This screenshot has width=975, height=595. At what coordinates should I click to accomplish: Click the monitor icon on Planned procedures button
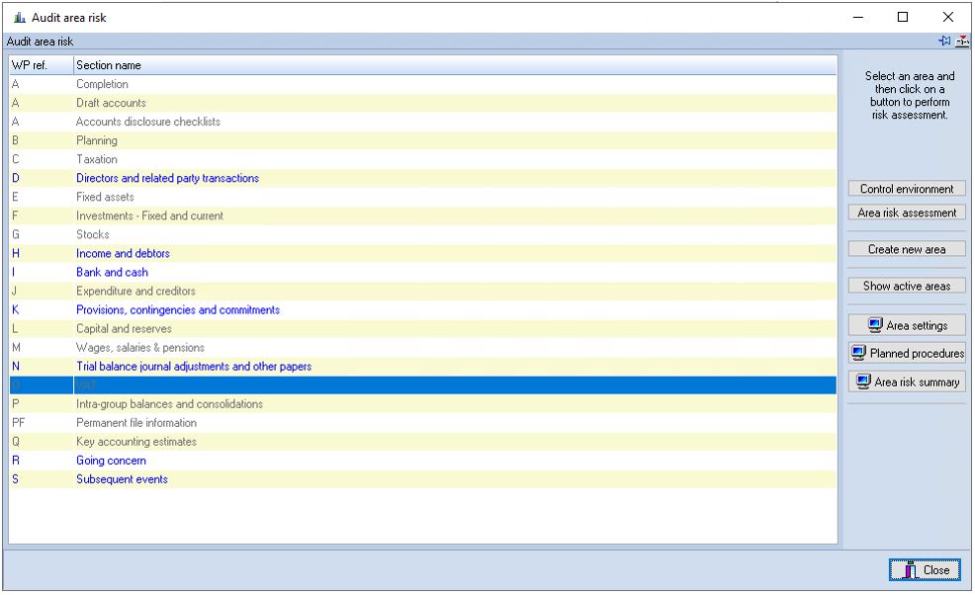858,353
